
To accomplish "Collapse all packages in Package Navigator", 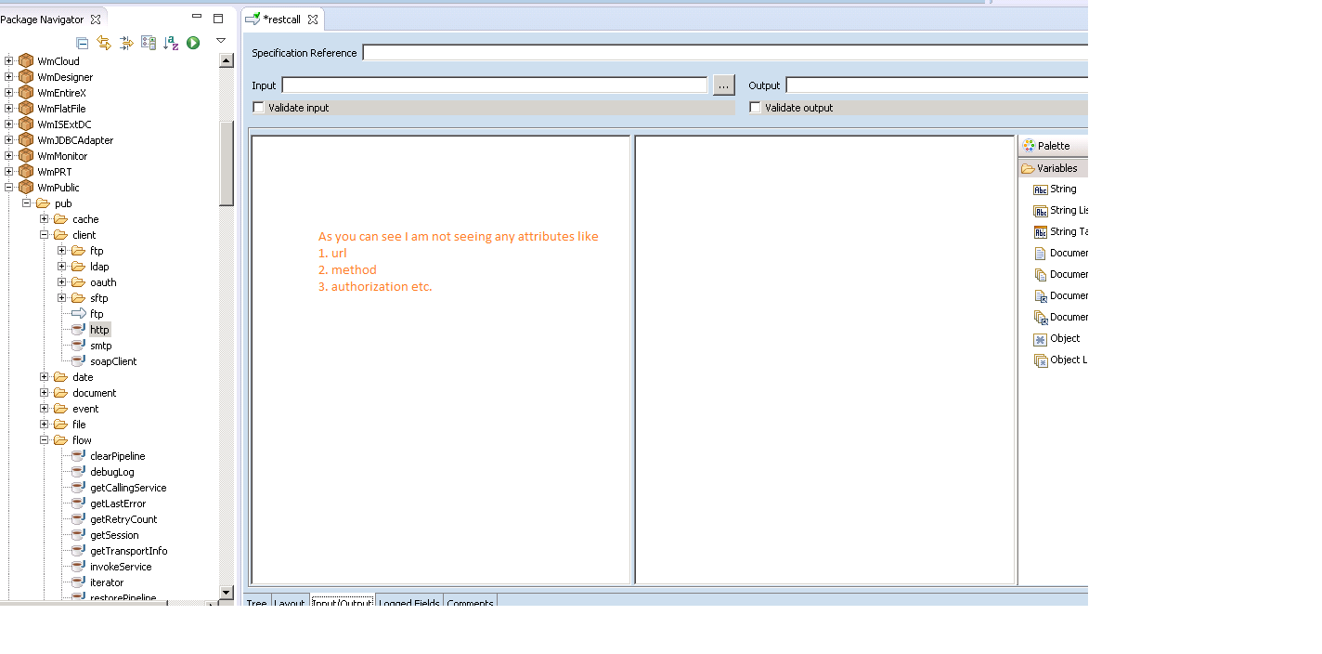I will tap(82, 43).
